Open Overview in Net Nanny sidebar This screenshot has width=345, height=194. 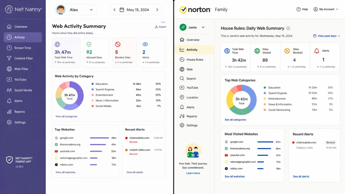click(23, 27)
